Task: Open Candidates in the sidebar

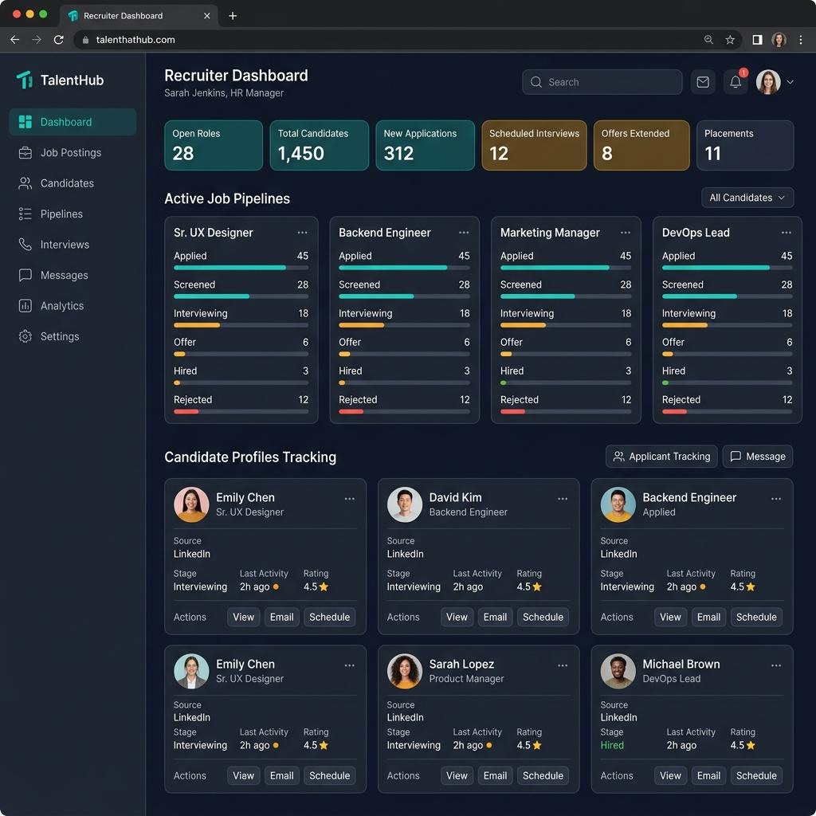Action: coord(73,183)
